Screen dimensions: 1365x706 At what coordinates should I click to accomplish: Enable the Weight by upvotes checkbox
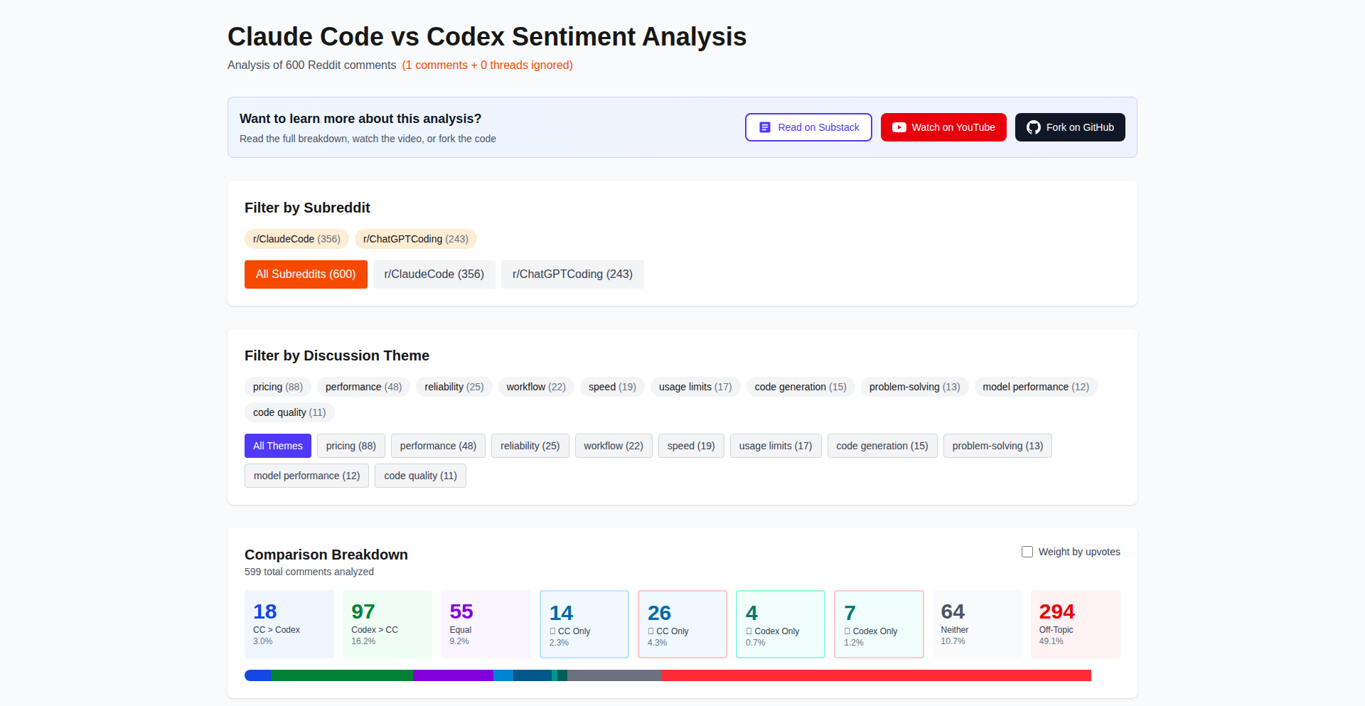(x=1027, y=552)
